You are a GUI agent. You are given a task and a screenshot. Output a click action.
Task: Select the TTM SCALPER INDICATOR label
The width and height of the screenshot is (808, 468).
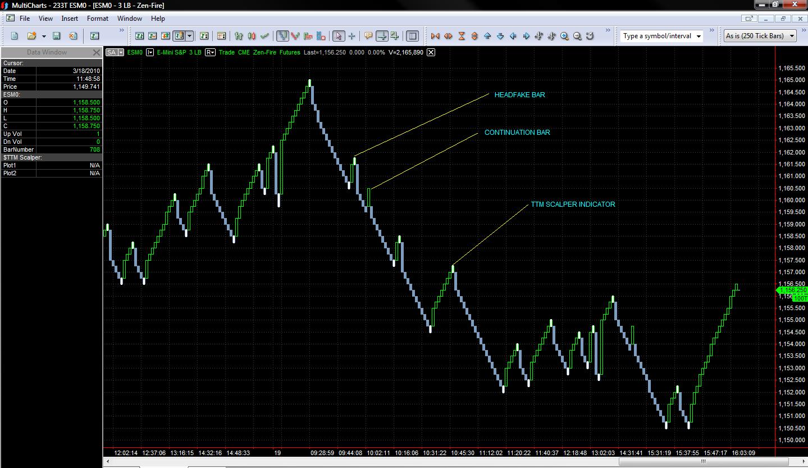(x=573, y=205)
